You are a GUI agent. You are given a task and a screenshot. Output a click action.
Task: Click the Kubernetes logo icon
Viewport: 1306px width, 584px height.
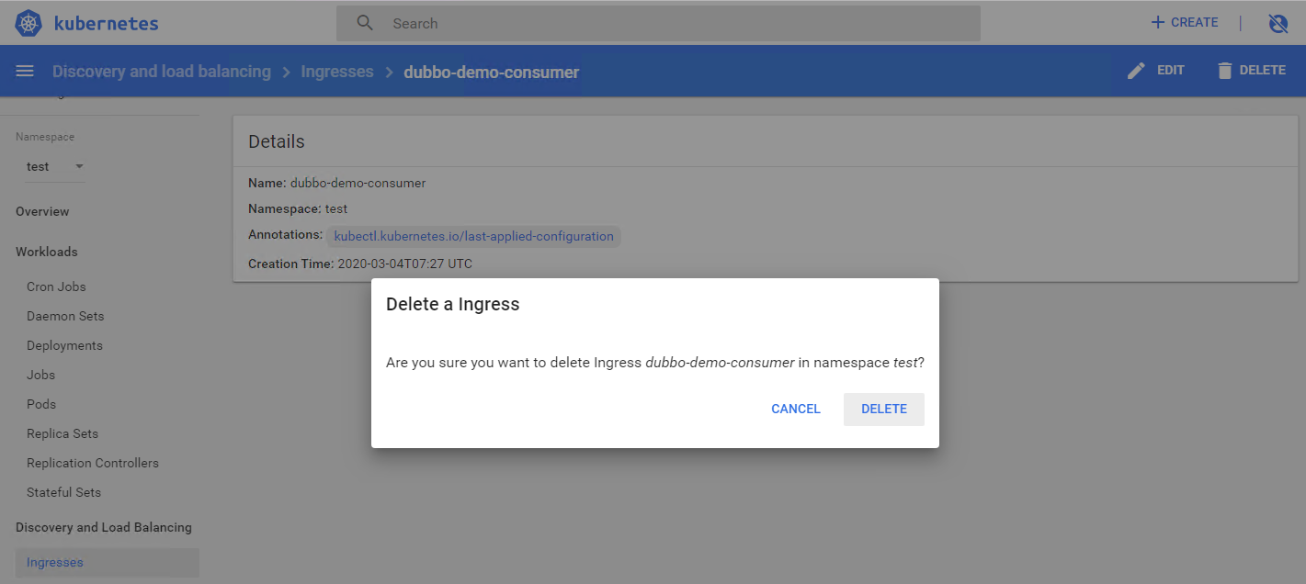coord(29,23)
